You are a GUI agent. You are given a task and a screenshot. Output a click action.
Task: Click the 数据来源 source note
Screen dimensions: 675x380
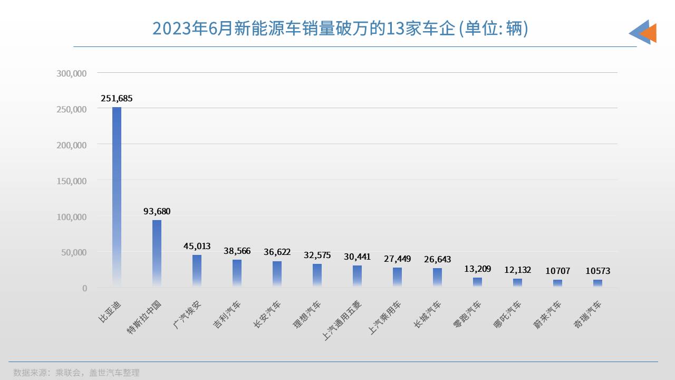point(76,373)
